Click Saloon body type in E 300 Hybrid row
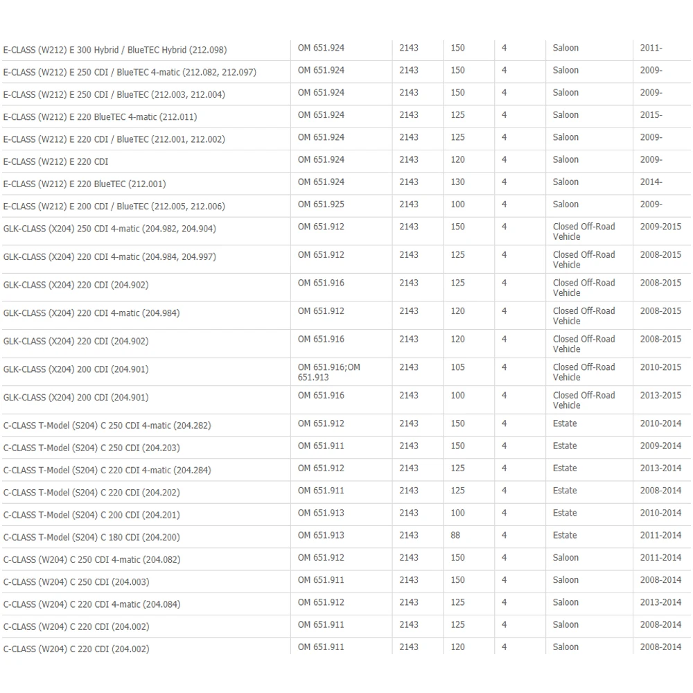Viewport: 693px width, 693px height. tap(565, 48)
